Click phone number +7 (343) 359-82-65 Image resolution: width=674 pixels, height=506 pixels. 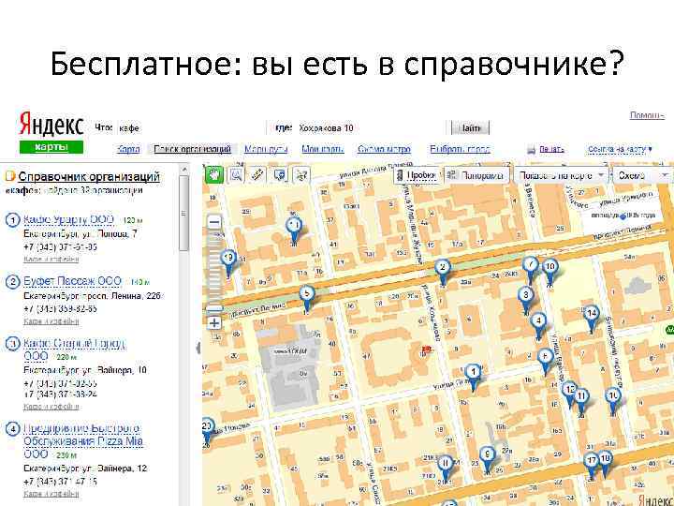pyautogui.click(x=60, y=309)
